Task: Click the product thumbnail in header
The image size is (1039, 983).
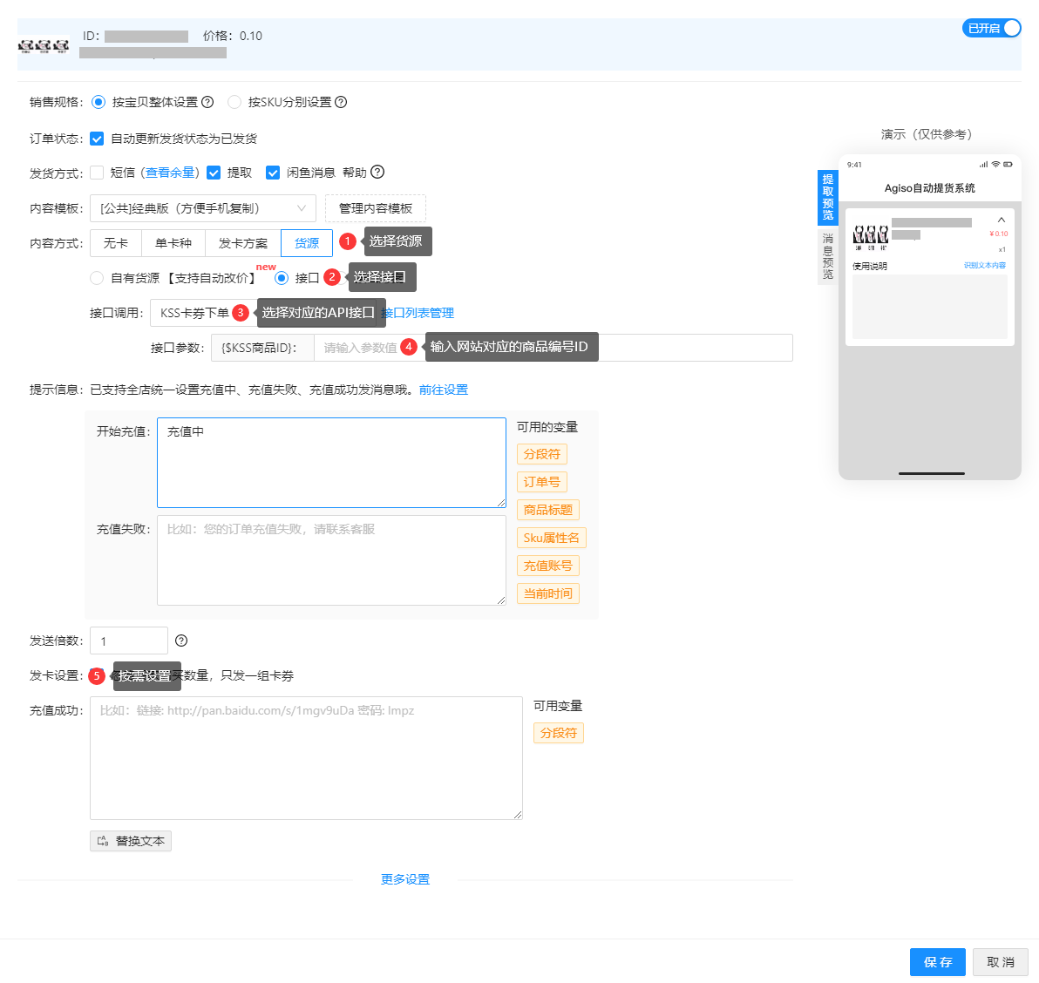Action: pos(44,45)
